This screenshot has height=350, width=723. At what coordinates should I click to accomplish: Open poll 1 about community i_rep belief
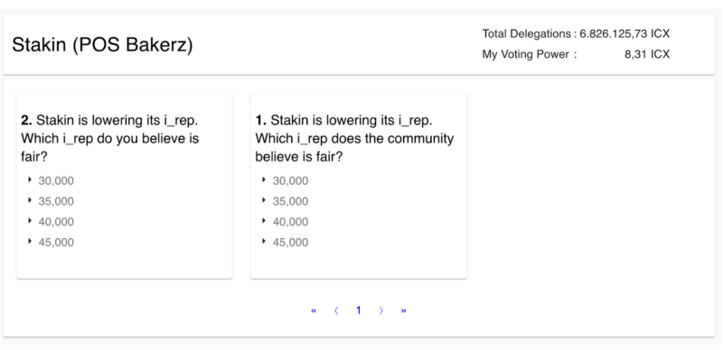[354, 139]
